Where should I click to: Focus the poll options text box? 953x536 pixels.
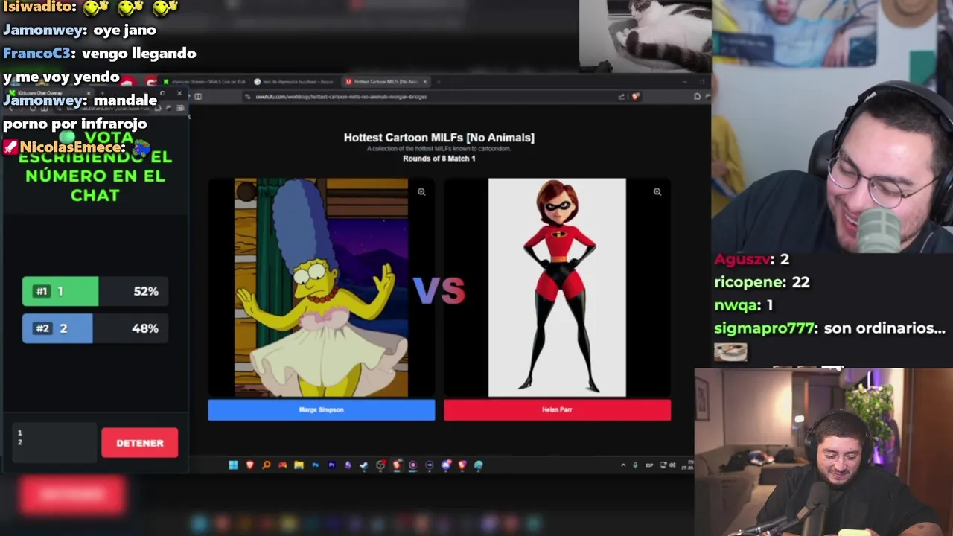tap(54, 442)
